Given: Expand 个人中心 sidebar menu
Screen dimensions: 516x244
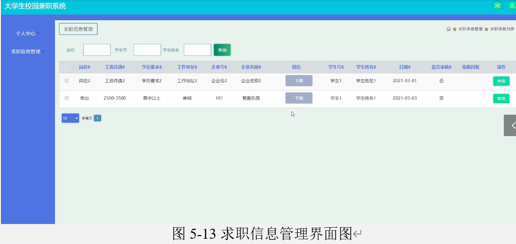Looking at the screenshot, I should 28,34.
